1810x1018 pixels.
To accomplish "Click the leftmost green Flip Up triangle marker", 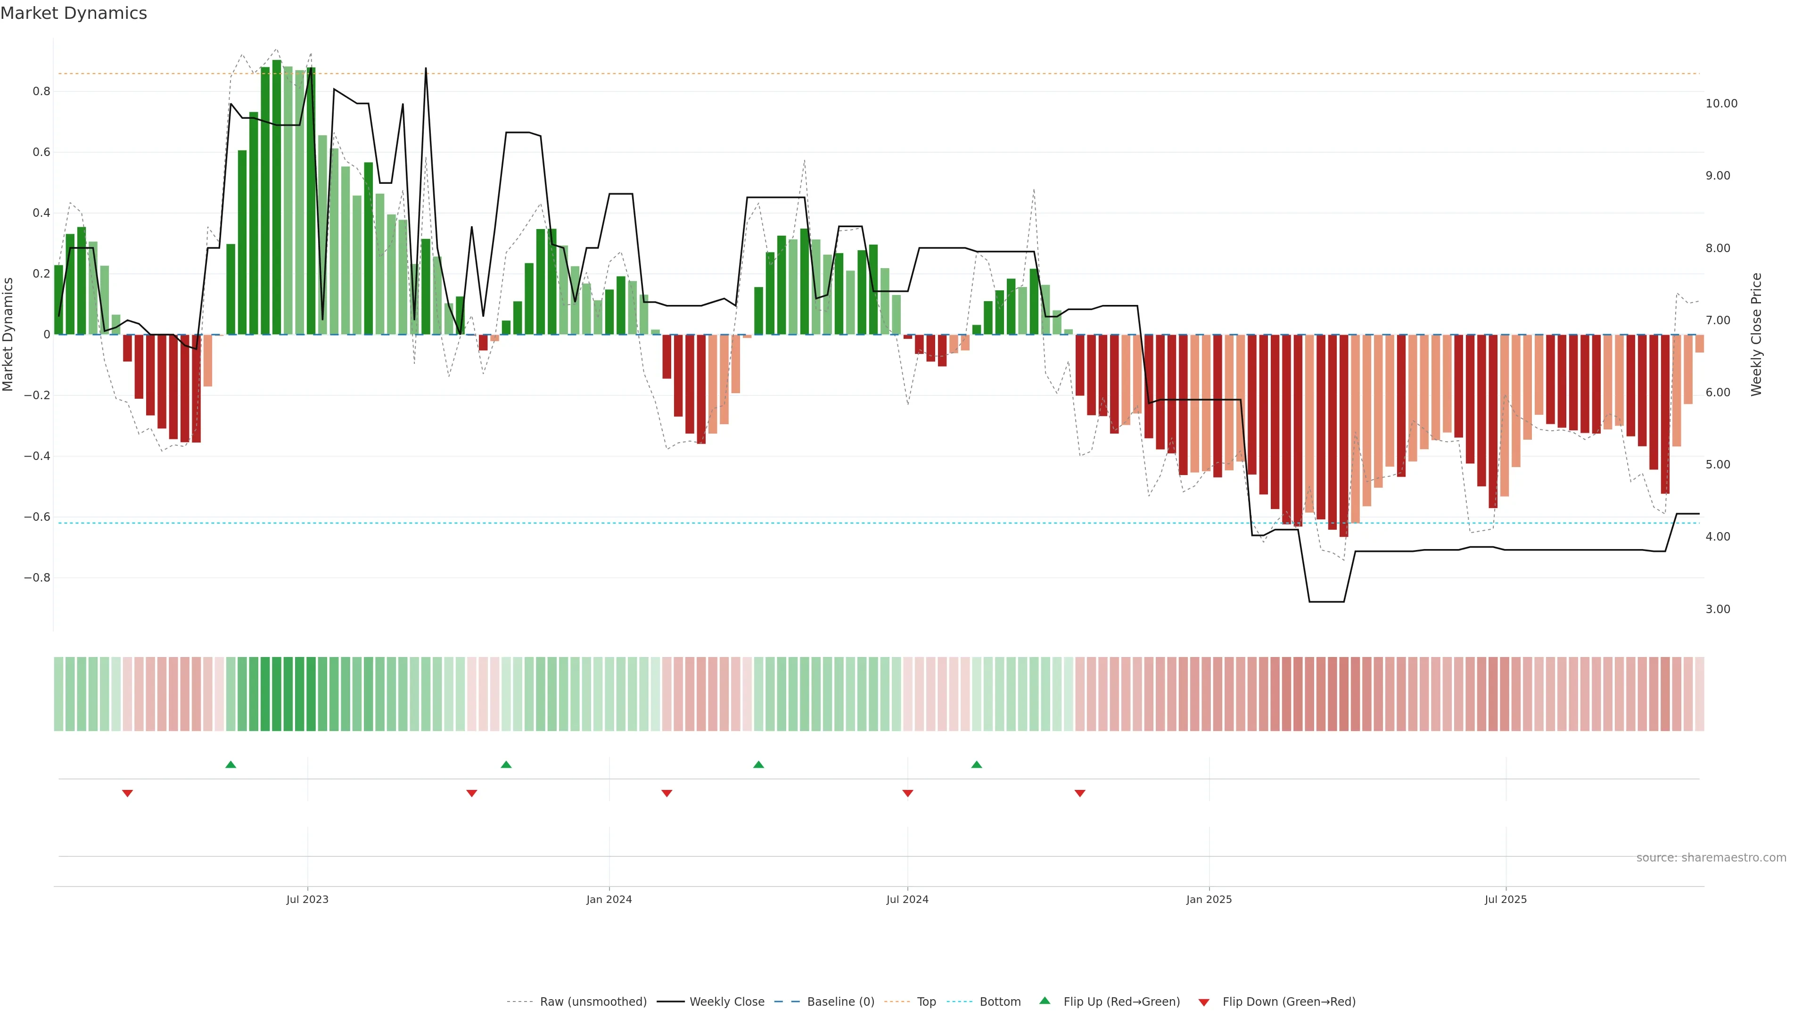I will [230, 764].
